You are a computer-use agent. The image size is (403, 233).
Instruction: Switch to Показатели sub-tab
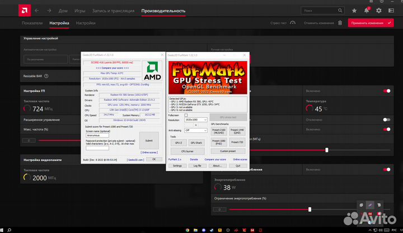pos(32,23)
